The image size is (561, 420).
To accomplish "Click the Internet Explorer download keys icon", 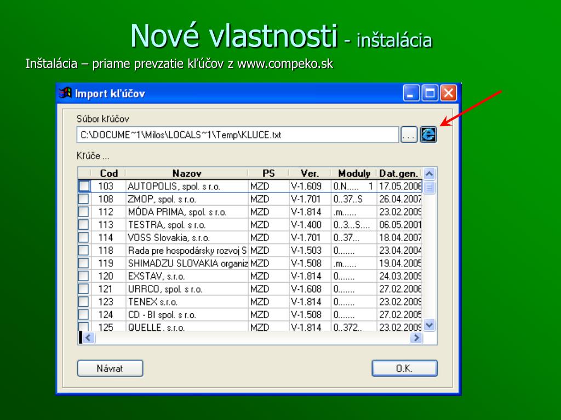I will (428, 135).
